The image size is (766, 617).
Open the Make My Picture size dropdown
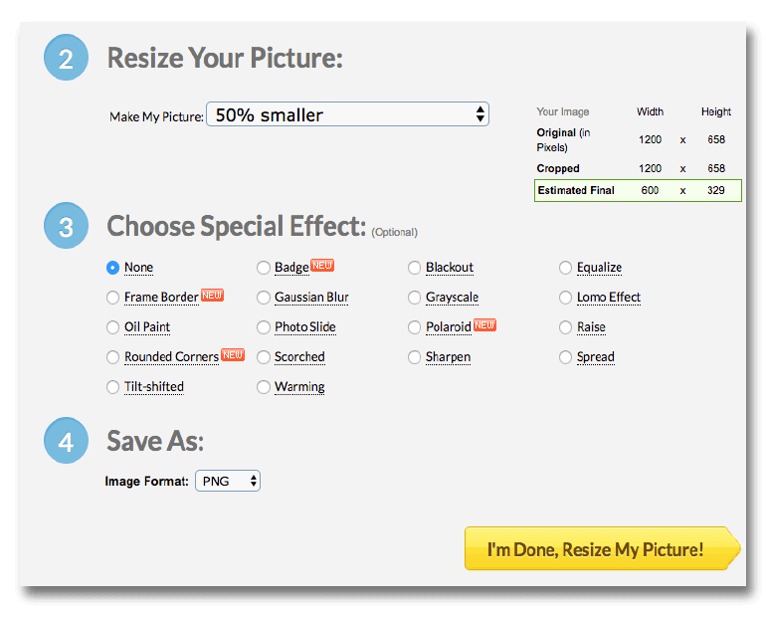[347, 114]
